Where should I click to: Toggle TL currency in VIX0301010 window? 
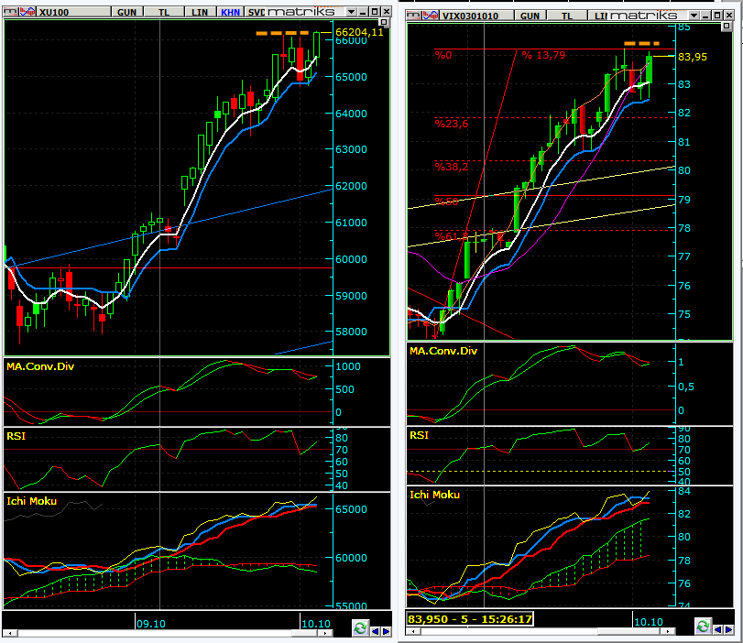pos(569,16)
